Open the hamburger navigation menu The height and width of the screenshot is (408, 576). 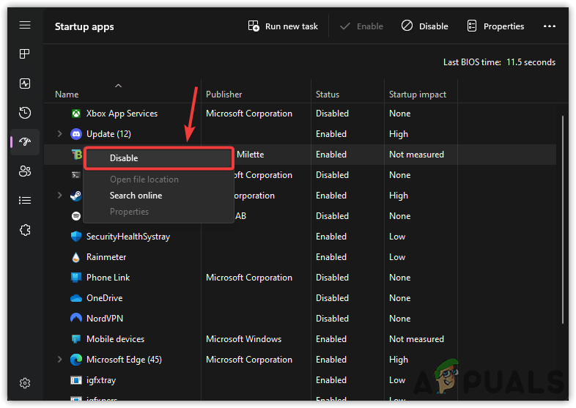point(25,25)
